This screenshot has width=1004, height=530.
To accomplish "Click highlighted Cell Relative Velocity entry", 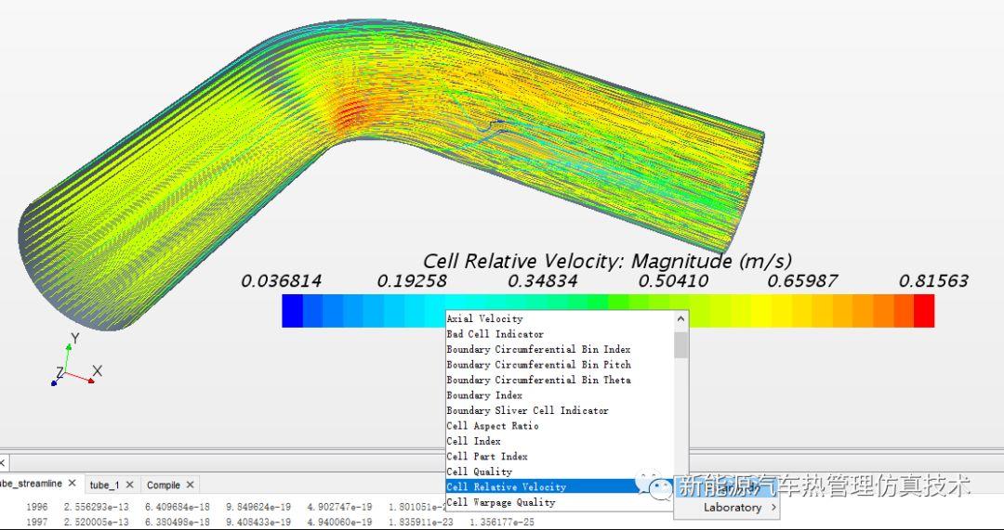I will click(x=560, y=487).
